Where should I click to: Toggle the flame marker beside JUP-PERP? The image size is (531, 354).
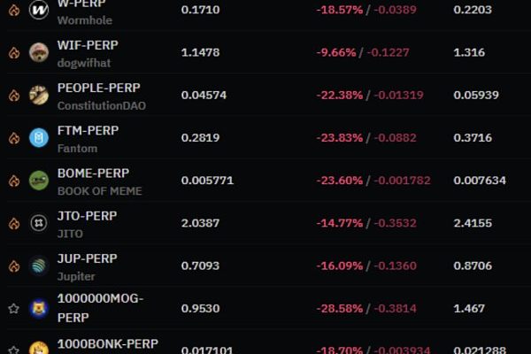[x=14, y=265]
